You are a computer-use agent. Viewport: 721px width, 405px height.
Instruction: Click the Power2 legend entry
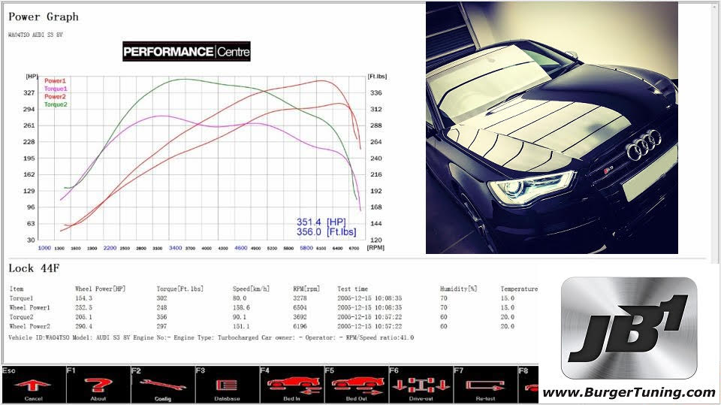coord(55,97)
